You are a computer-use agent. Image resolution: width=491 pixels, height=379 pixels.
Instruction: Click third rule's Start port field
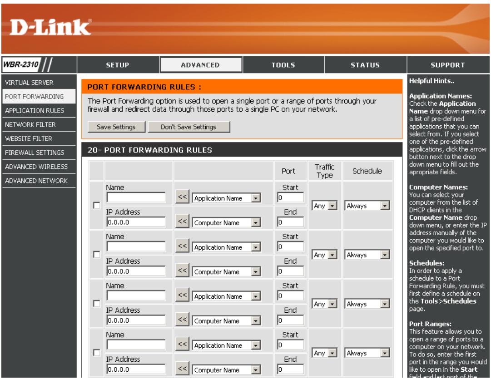pyautogui.click(x=290, y=296)
